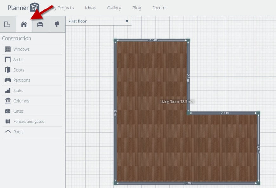Select the Living Room (18.5 m2) label
Image resolution: width=276 pixels, height=188 pixels.
tap(177, 102)
